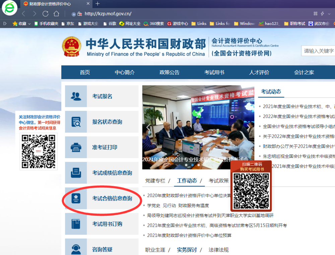
Task: Expand the bookmarks overflow arrow on far left
Action: [5, 24]
